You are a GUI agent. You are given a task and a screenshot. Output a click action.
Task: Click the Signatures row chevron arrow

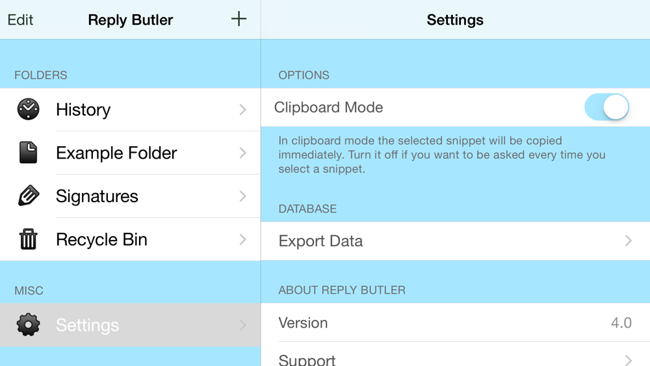pos(243,196)
